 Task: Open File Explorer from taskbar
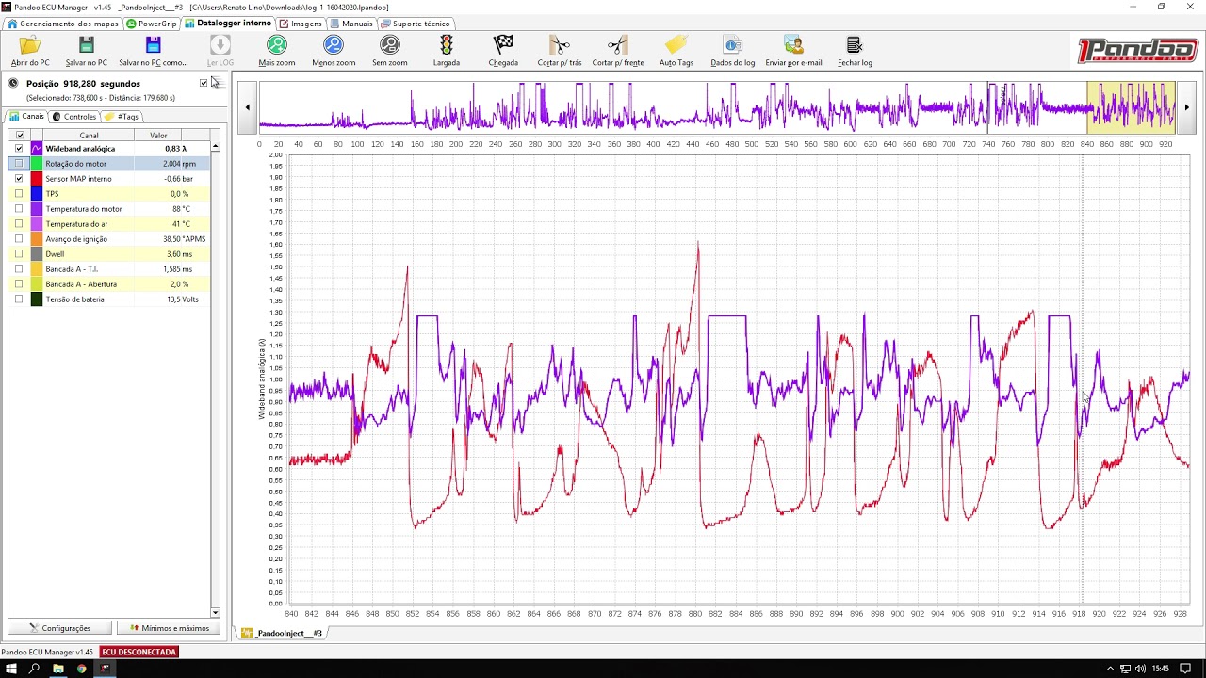point(57,669)
